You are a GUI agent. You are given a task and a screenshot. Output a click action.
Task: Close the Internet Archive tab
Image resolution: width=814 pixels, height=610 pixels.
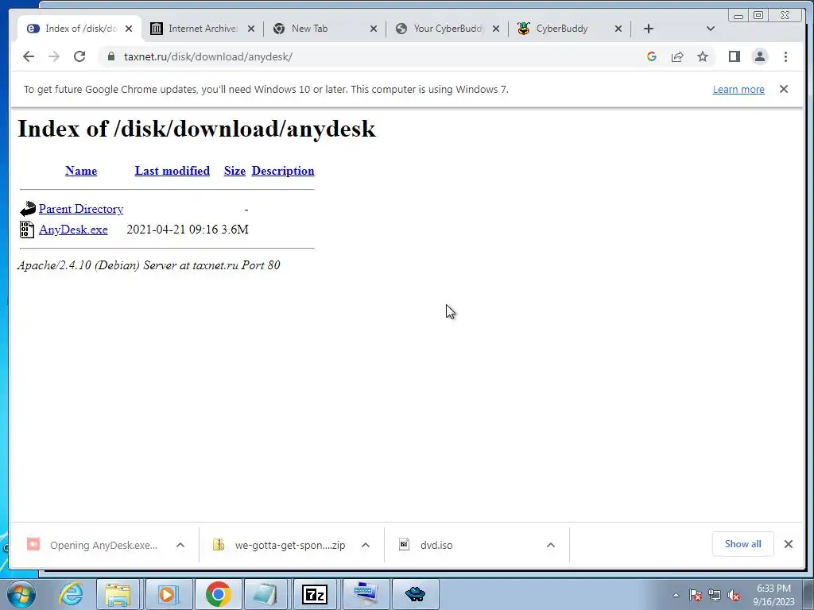click(x=251, y=29)
